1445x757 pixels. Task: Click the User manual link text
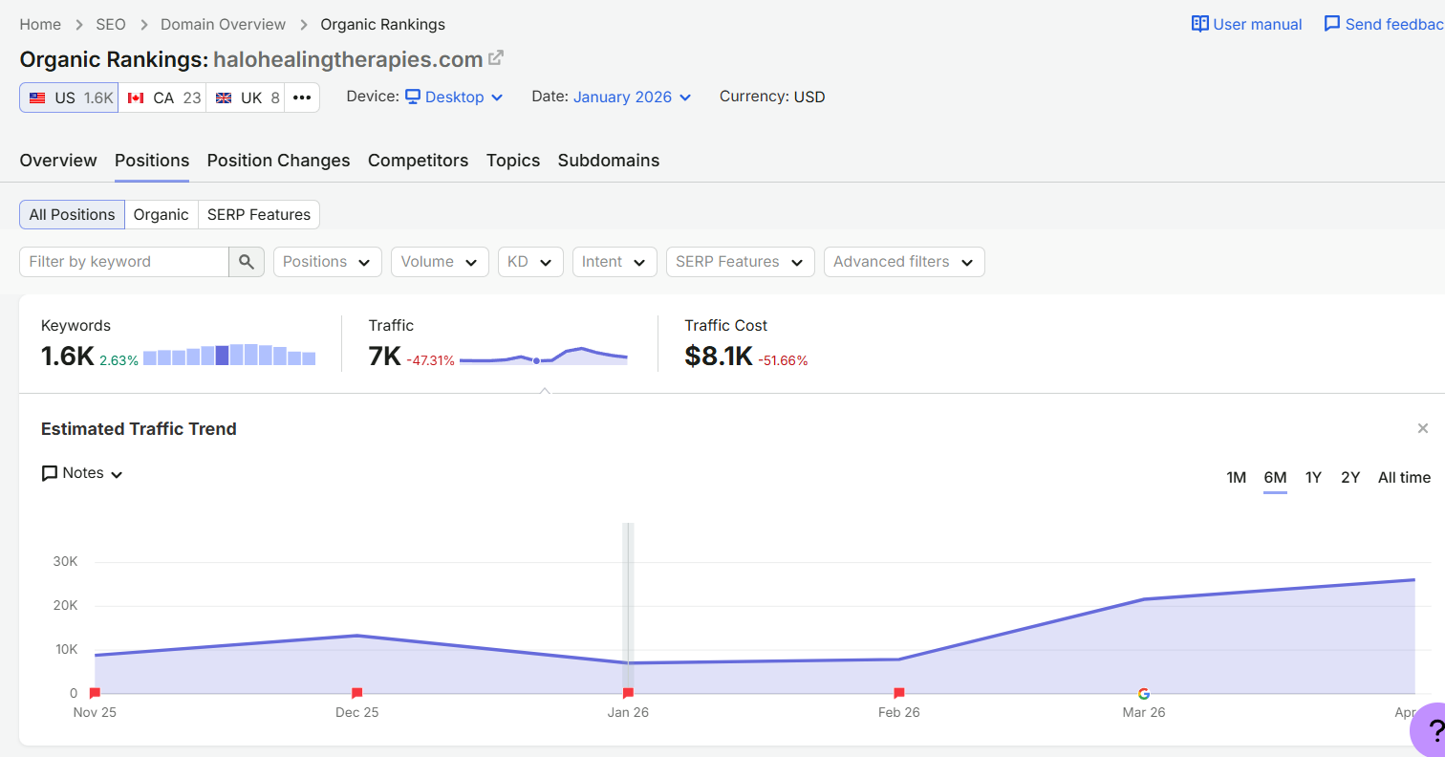point(1257,24)
